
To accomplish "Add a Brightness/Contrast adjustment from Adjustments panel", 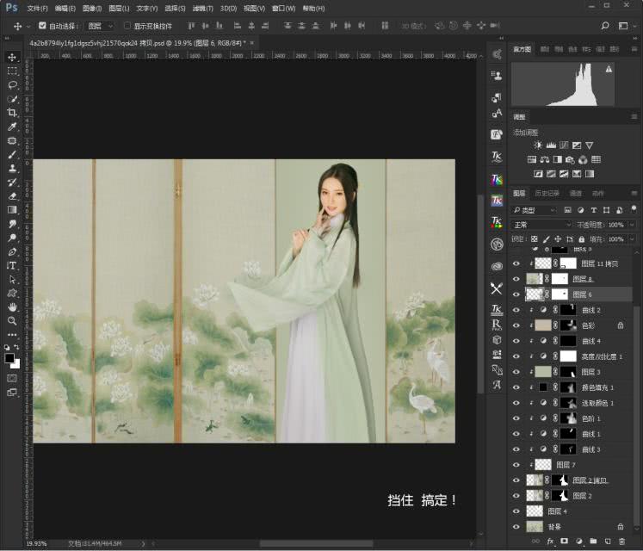I will [539, 145].
